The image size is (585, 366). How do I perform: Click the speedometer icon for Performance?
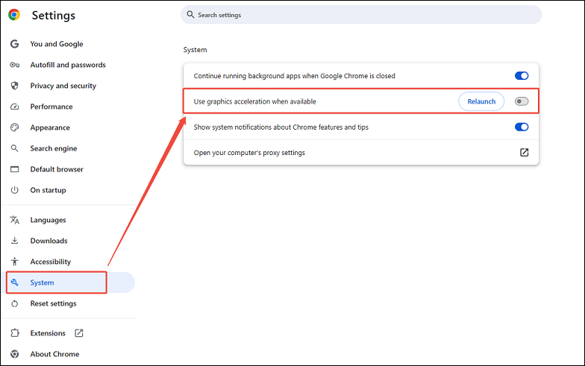tap(15, 107)
